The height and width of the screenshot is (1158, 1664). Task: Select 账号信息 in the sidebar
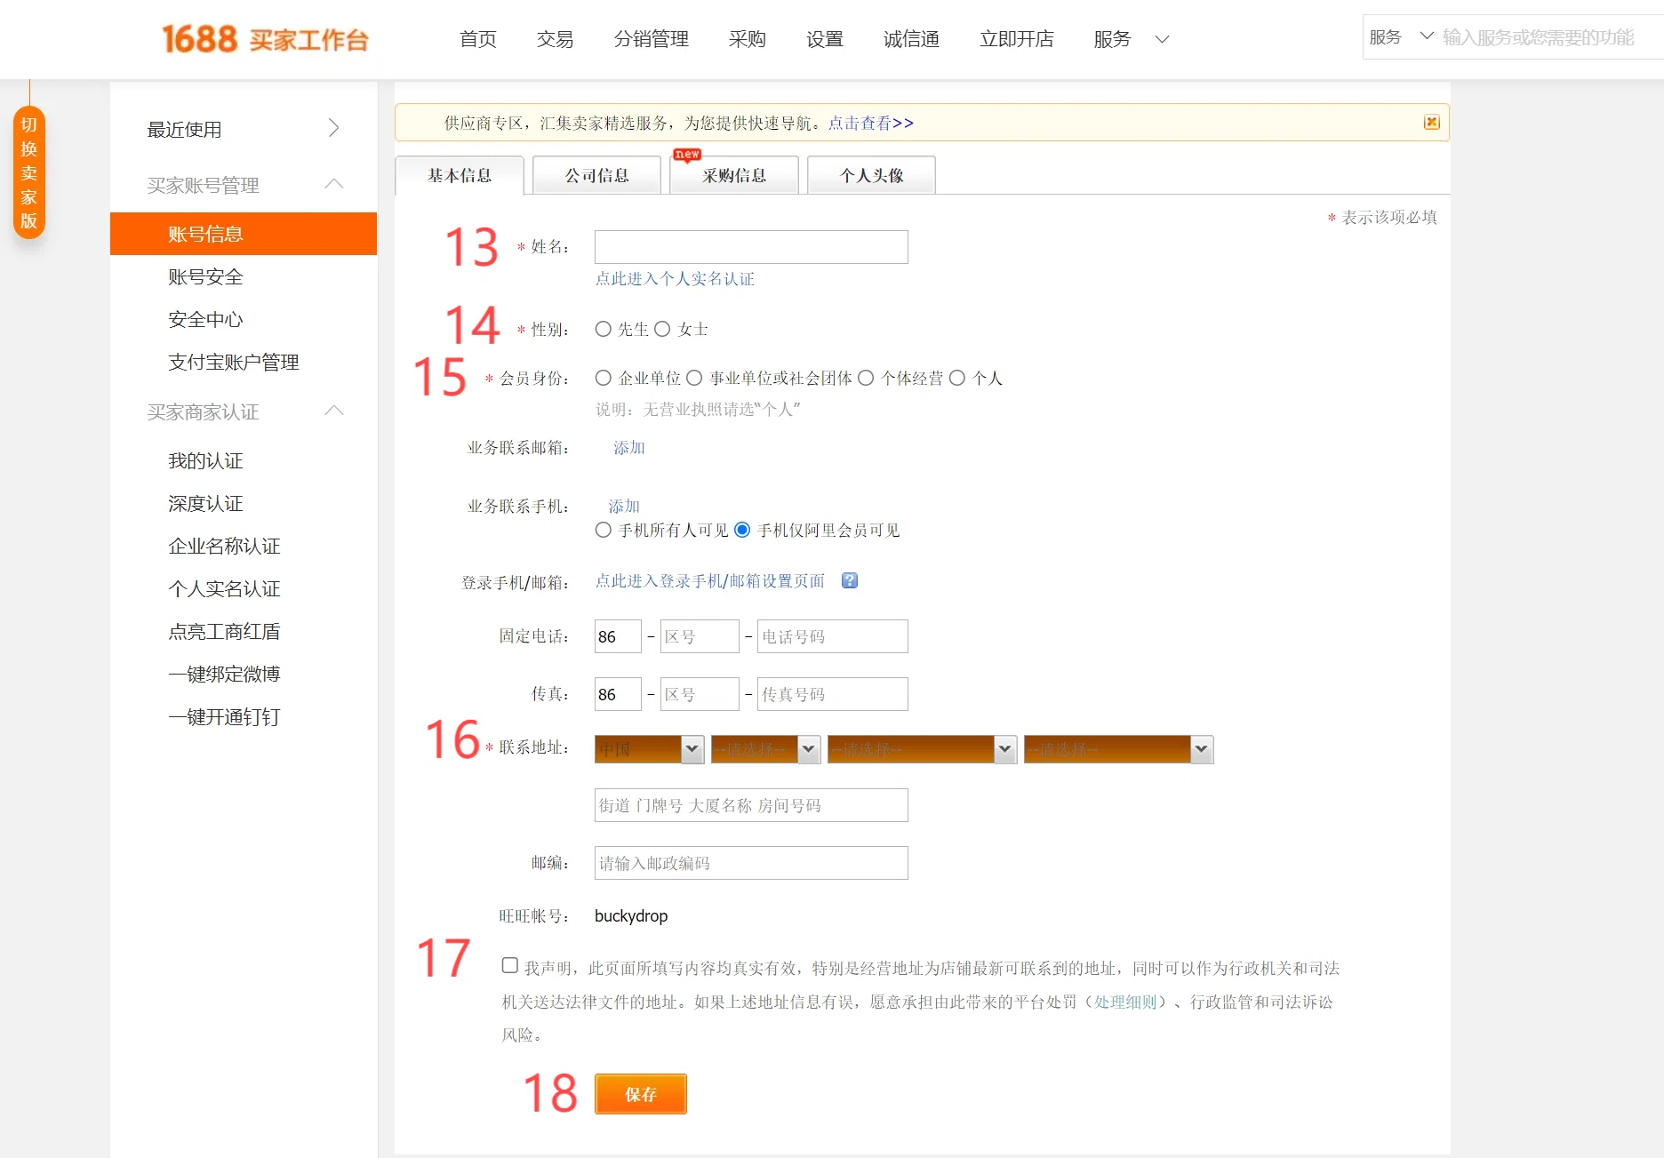(x=244, y=234)
